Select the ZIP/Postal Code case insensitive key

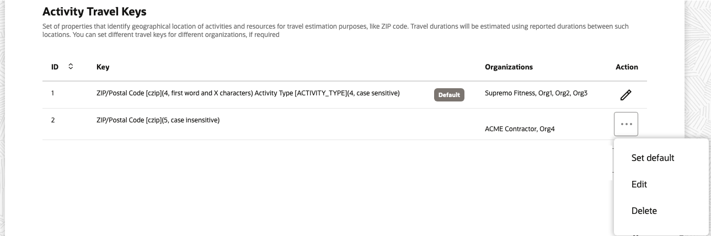tap(158, 120)
